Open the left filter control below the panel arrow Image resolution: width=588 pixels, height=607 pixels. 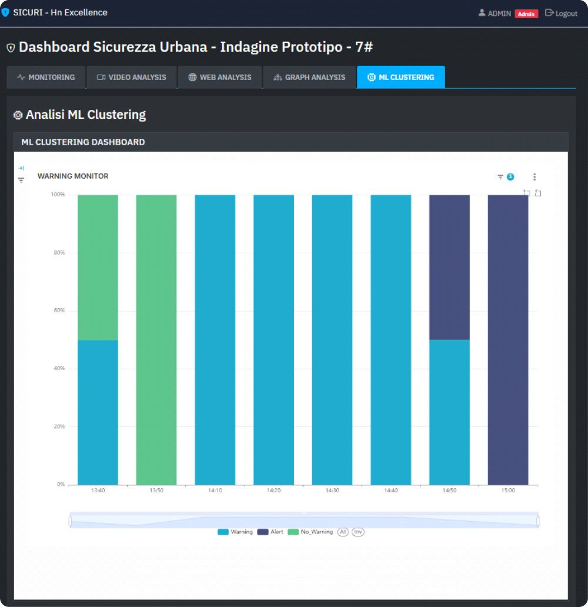[x=21, y=179]
